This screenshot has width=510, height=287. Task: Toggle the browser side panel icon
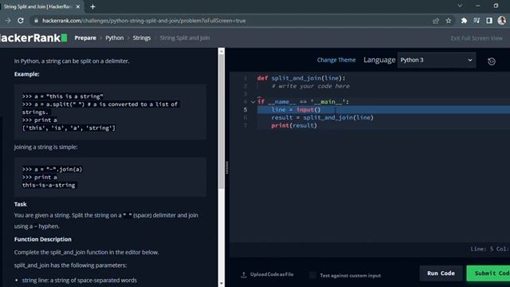tap(488, 21)
